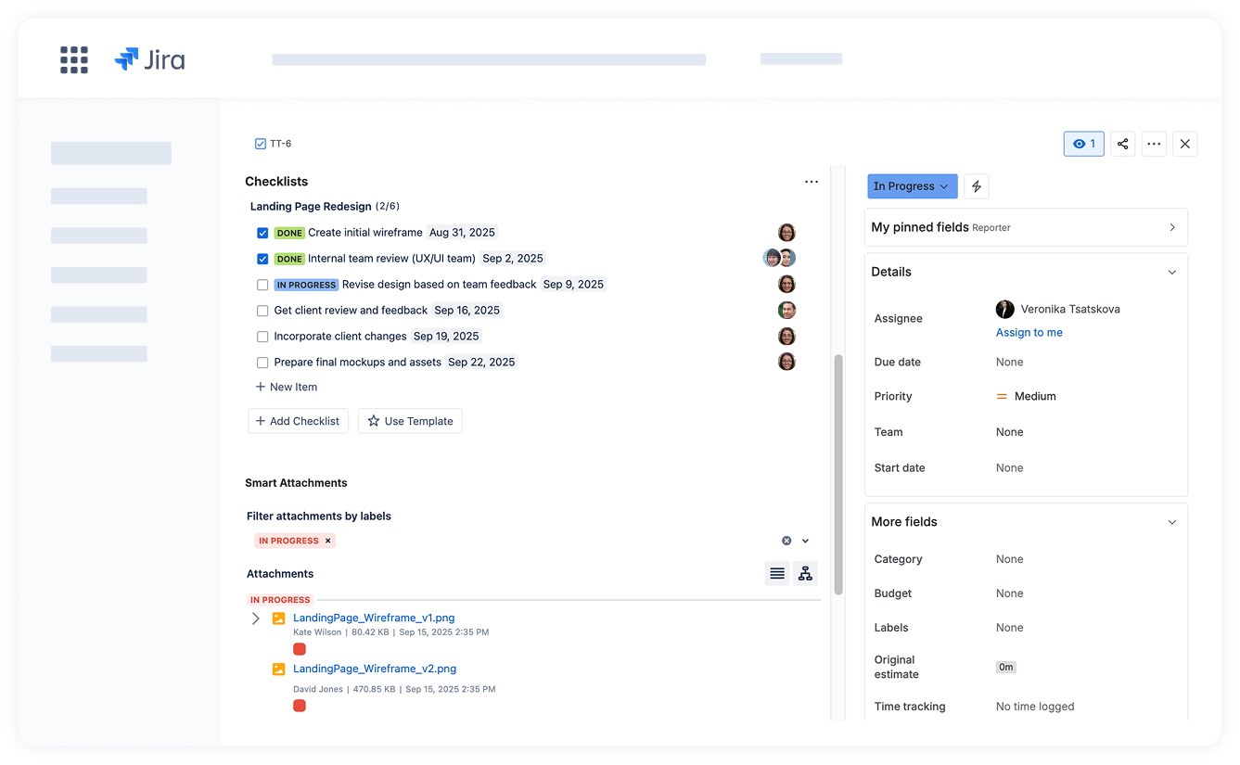1240x765 pixels.
Task: Click assignee avatar on Create initial wireframe
Action: point(786,233)
